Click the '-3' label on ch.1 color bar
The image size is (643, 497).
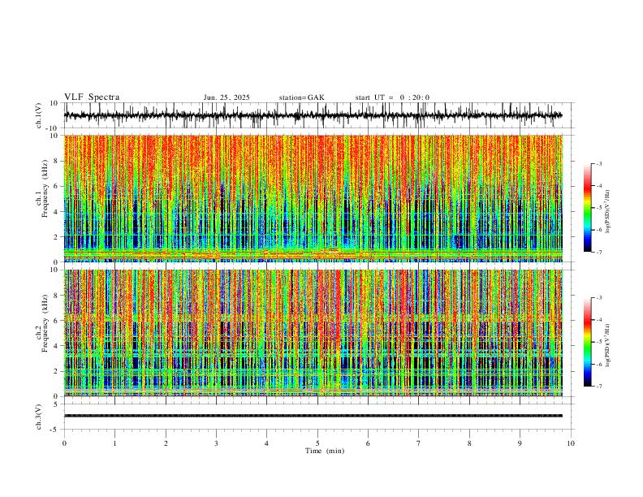(x=599, y=164)
